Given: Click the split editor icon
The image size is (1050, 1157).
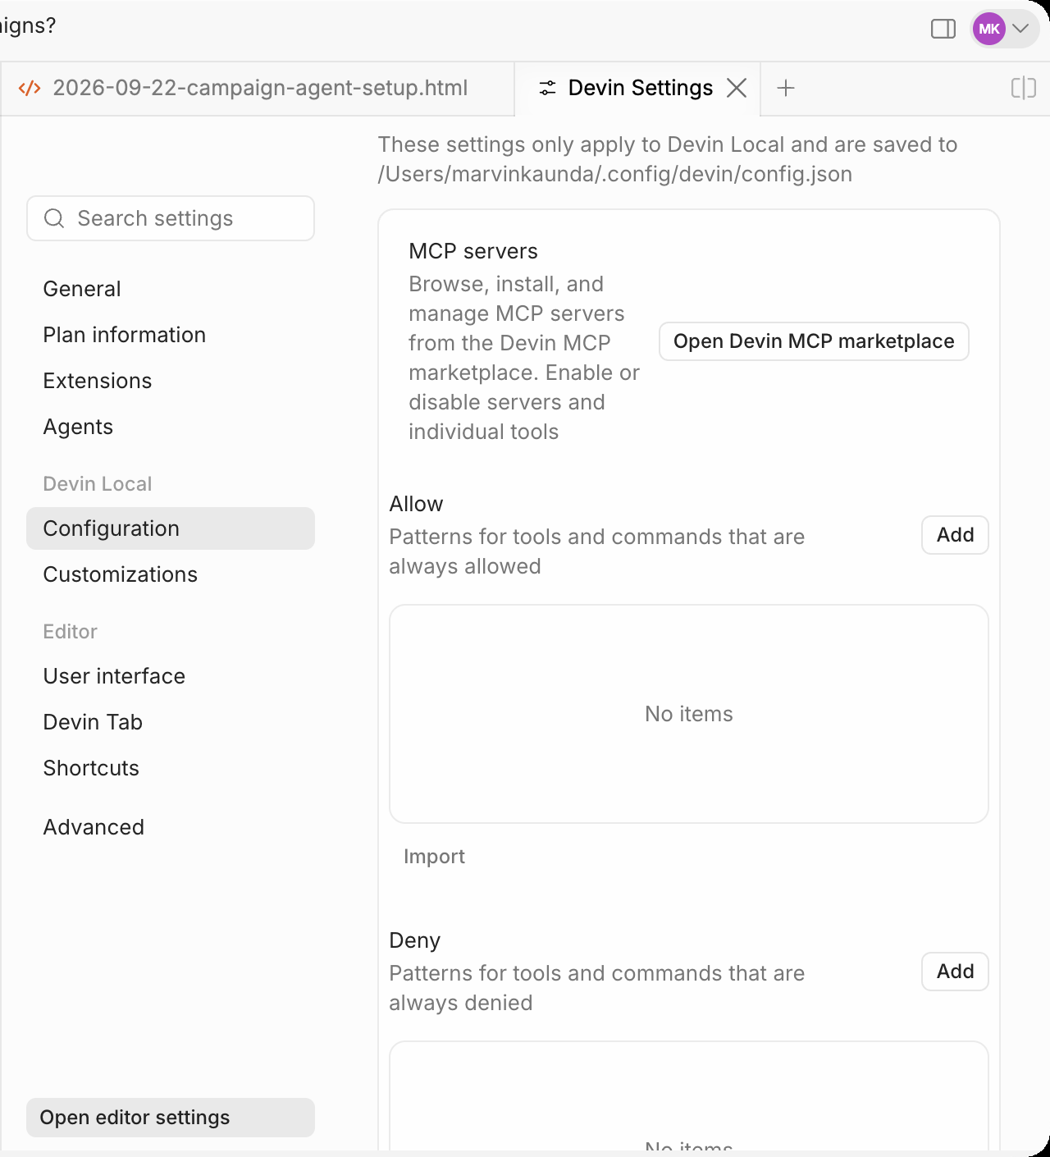Looking at the screenshot, I should (x=1024, y=88).
